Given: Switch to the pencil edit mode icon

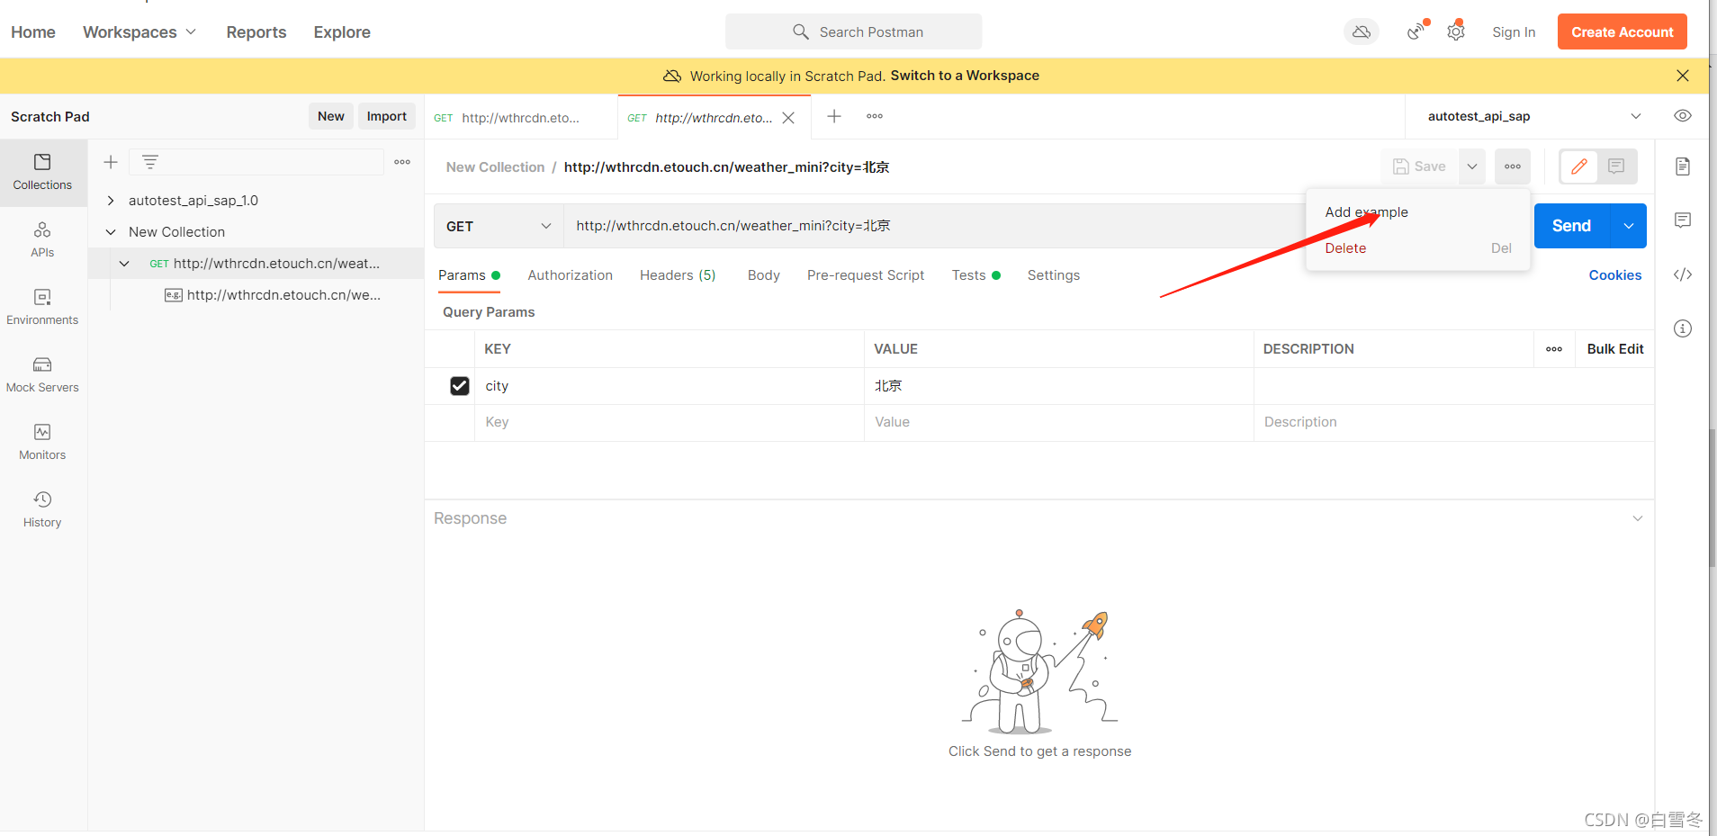Looking at the screenshot, I should (x=1579, y=166).
